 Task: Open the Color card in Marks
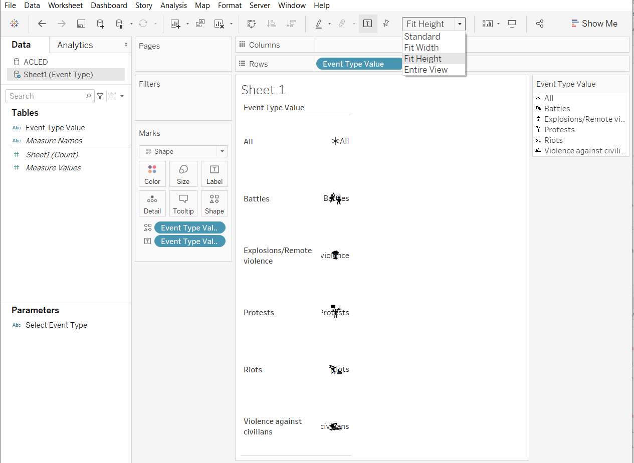pyautogui.click(x=152, y=174)
